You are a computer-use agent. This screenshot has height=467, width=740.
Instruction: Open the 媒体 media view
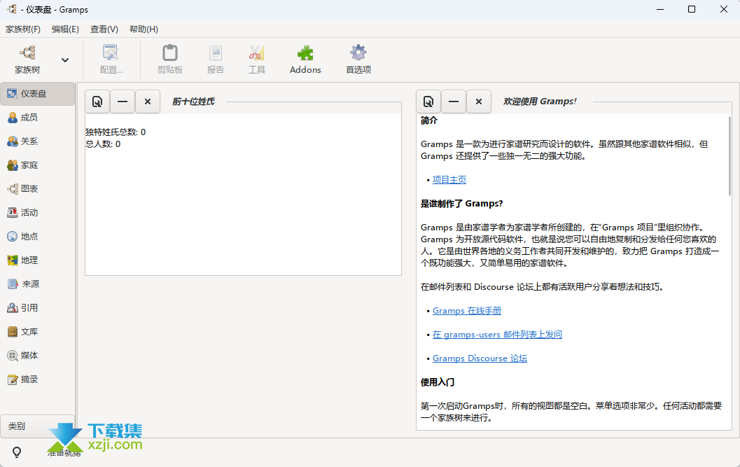37,356
